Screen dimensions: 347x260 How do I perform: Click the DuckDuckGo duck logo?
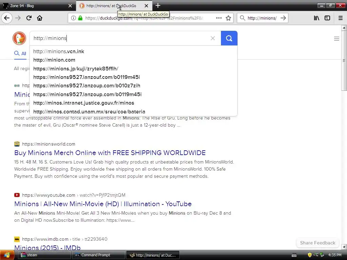tap(19, 38)
